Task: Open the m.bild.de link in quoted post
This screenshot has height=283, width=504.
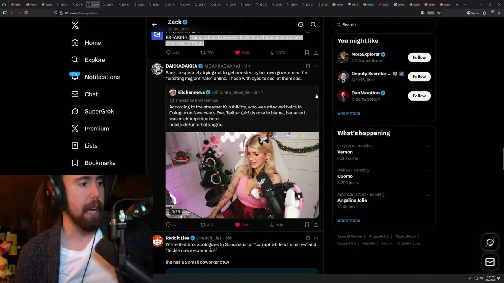Action: 197,125
